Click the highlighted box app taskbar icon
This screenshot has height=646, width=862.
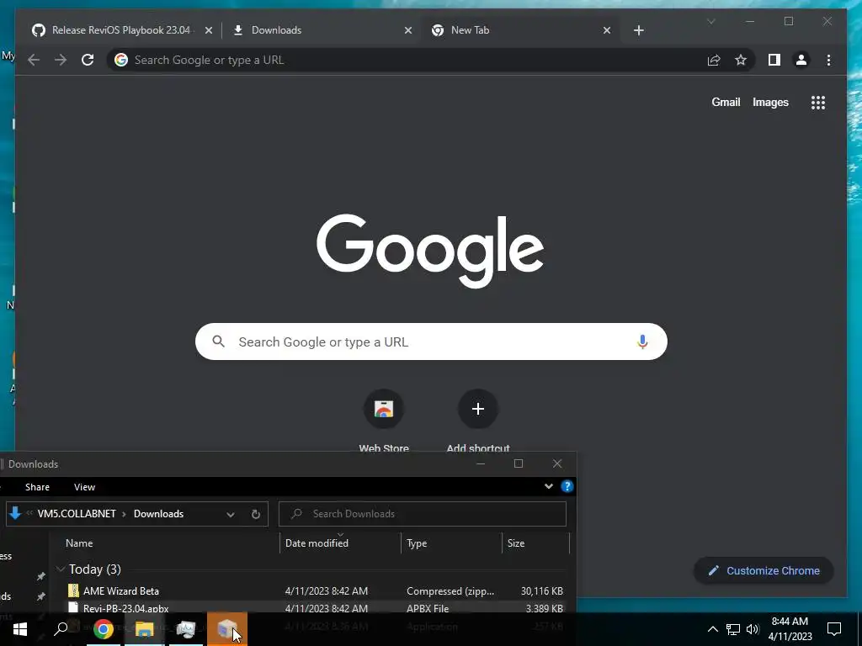[x=227, y=629]
